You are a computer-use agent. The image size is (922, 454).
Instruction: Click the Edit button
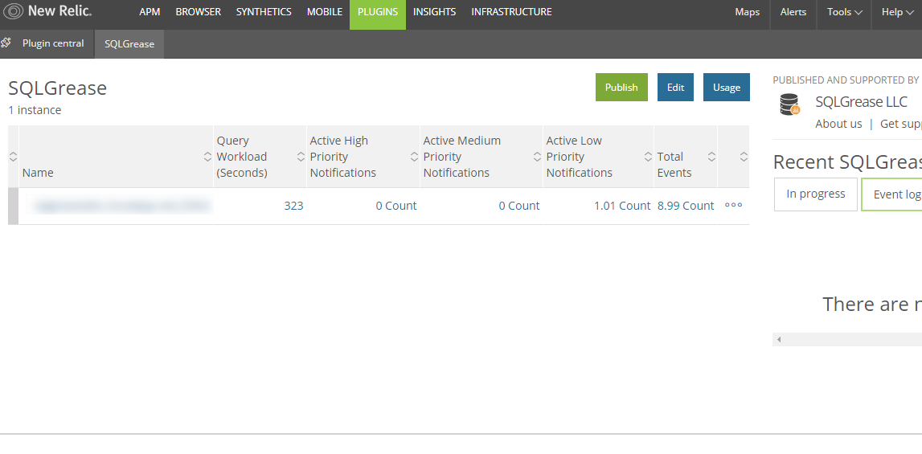(675, 87)
